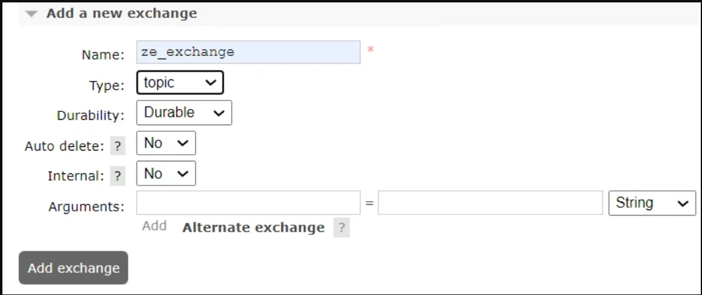Click the Alternate exchange link
The width and height of the screenshot is (702, 295).
[253, 228]
